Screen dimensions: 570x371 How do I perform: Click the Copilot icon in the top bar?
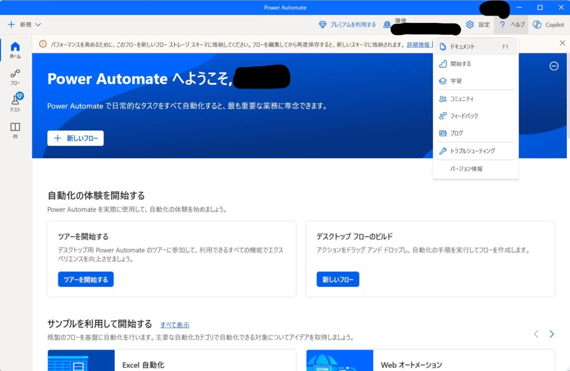click(x=537, y=25)
